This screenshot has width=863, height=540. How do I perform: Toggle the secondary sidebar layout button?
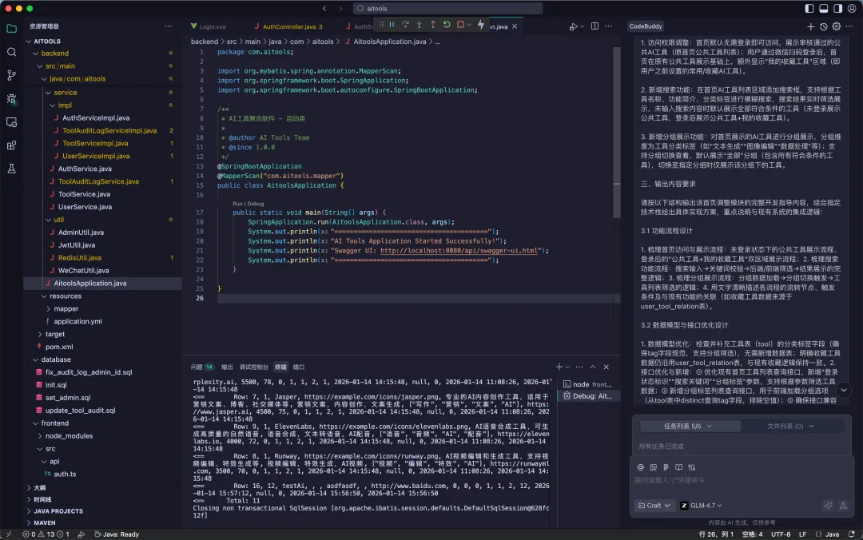point(837,8)
